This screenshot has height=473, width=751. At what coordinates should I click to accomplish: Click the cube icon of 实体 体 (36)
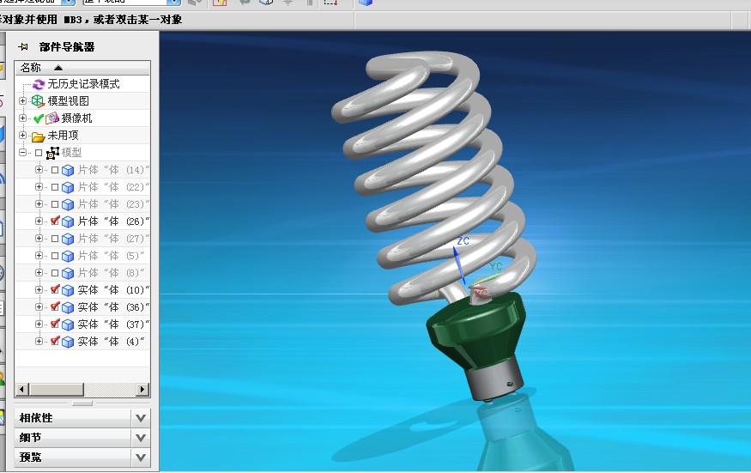[x=68, y=307]
